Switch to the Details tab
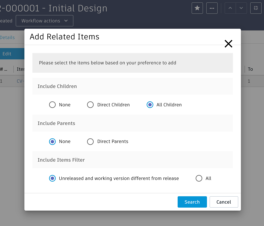 (x=7, y=37)
